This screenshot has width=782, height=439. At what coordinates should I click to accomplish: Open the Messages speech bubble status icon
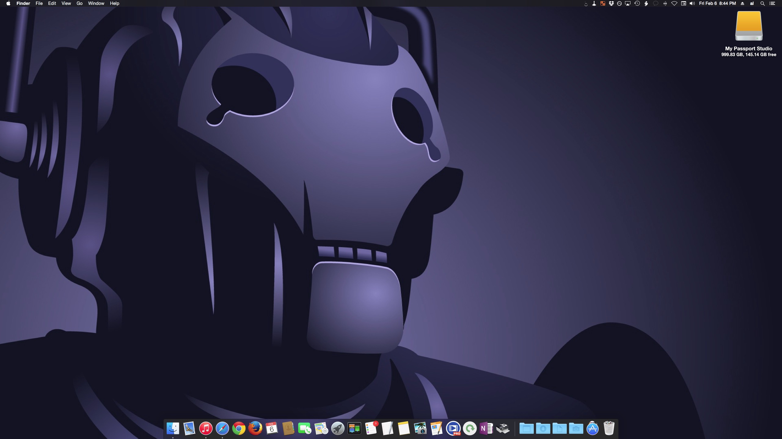click(656, 3)
